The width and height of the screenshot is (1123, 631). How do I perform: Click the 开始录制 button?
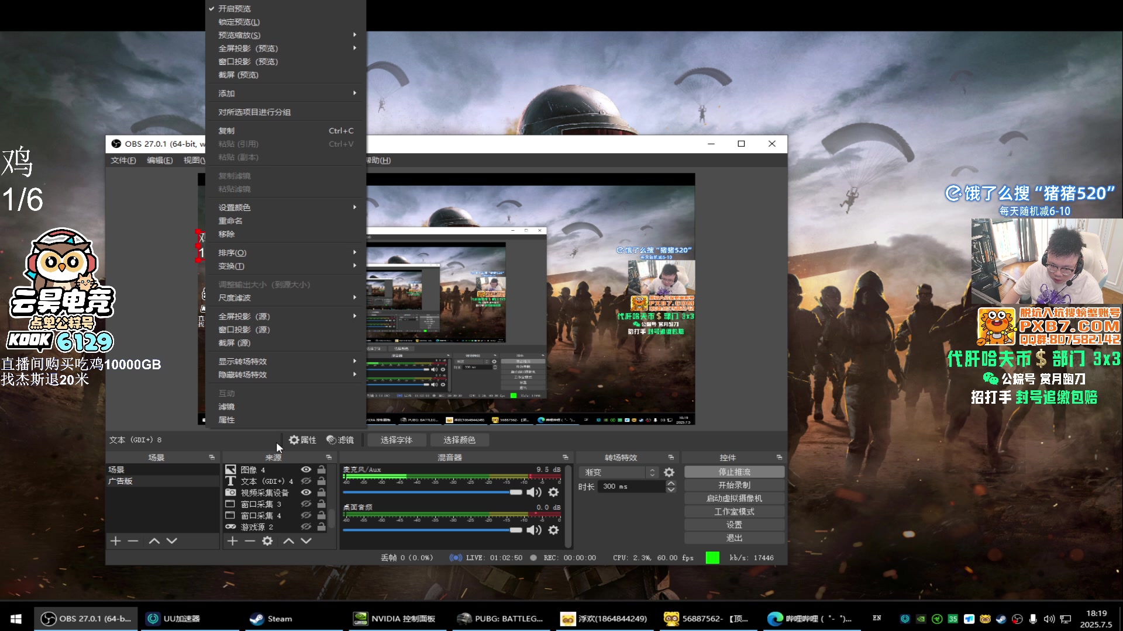coord(734,486)
